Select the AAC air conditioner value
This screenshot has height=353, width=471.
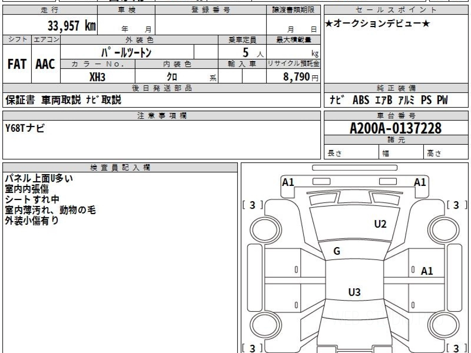click(46, 64)
